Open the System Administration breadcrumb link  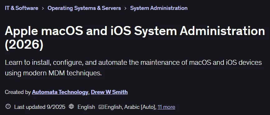(x=159, y=8)
